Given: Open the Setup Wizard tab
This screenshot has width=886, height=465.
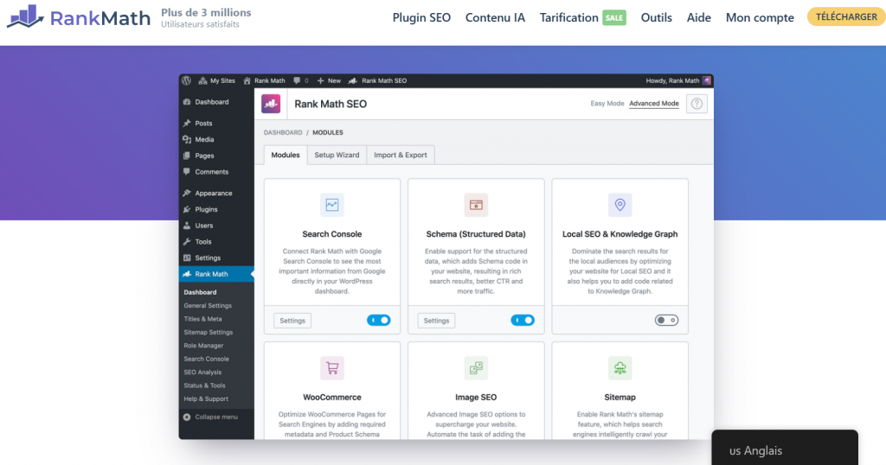Looking at the screenshot, I should coord(337,156).
